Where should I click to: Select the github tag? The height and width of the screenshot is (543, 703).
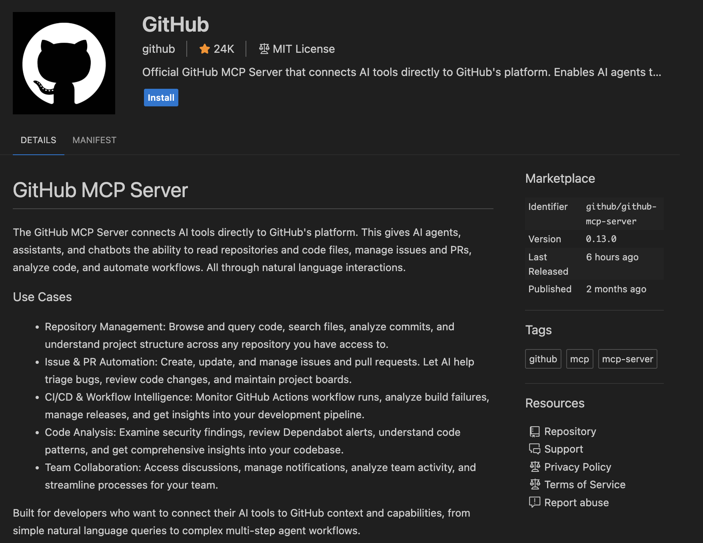click(543, 359)
